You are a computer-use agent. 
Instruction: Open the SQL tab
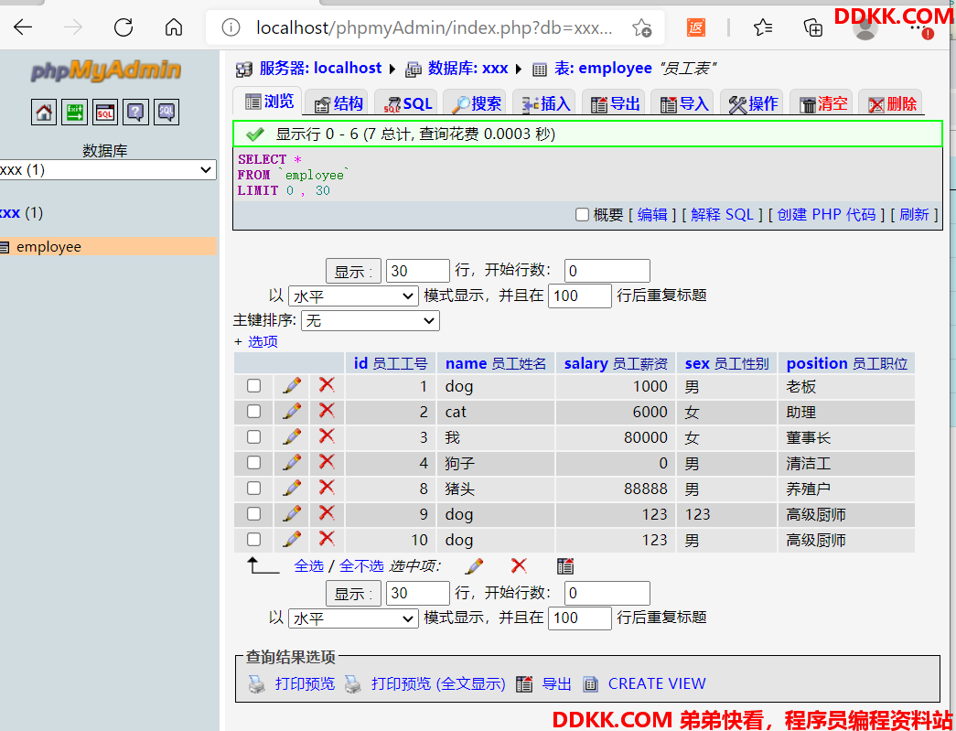[x=408, y=103]
